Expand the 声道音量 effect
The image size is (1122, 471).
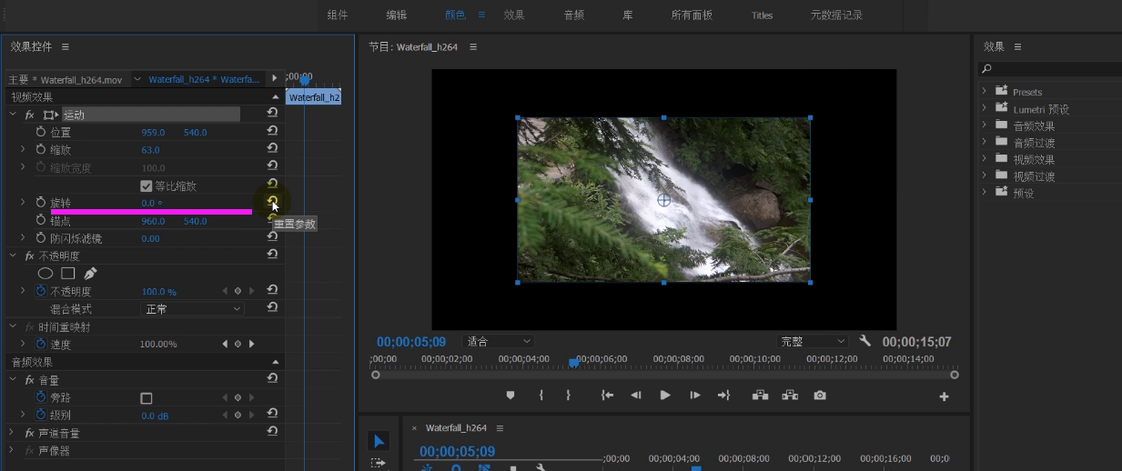(13, 433)
